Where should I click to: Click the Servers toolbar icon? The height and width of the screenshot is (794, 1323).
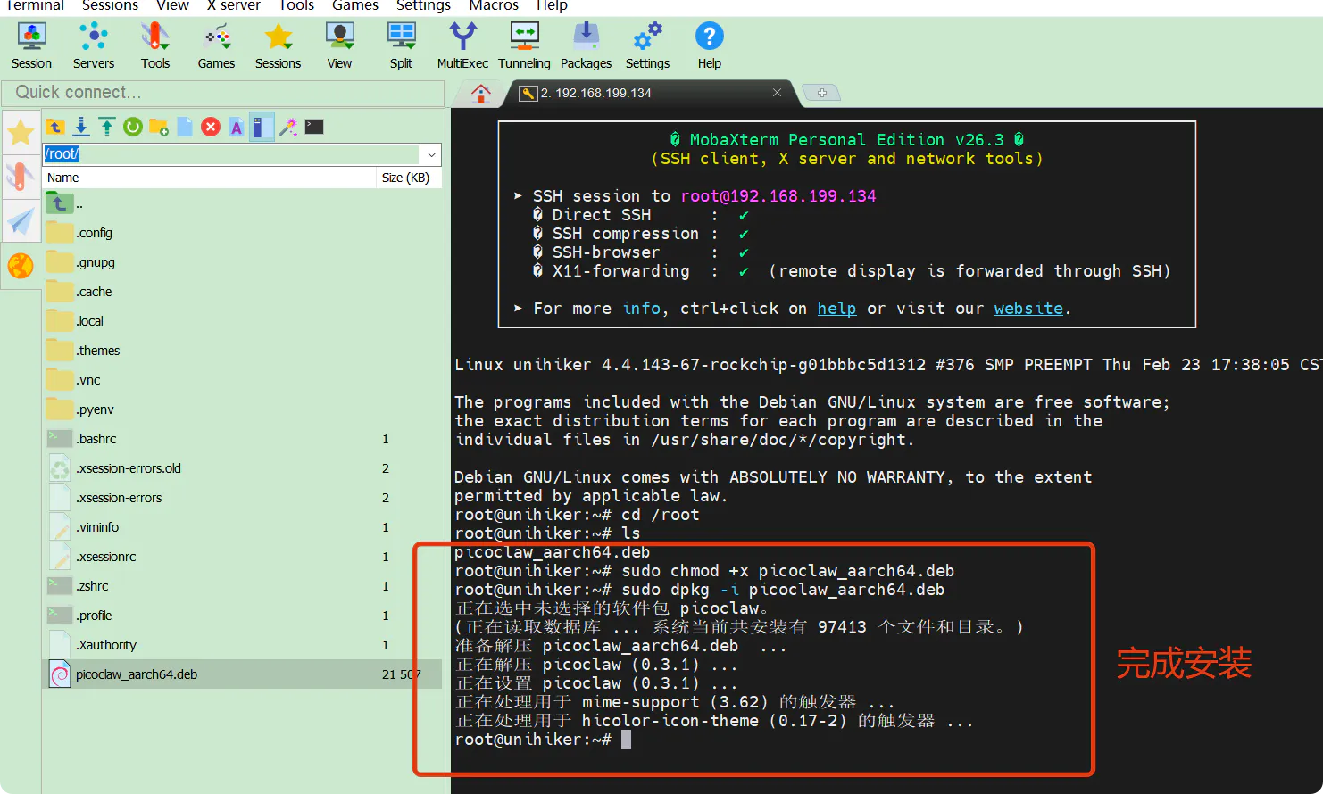click(x=94, y=45)
